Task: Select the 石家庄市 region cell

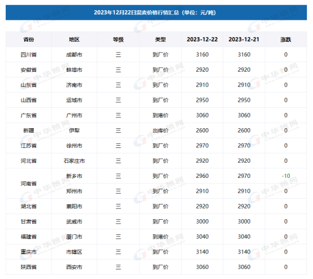Action: point(74,161)
